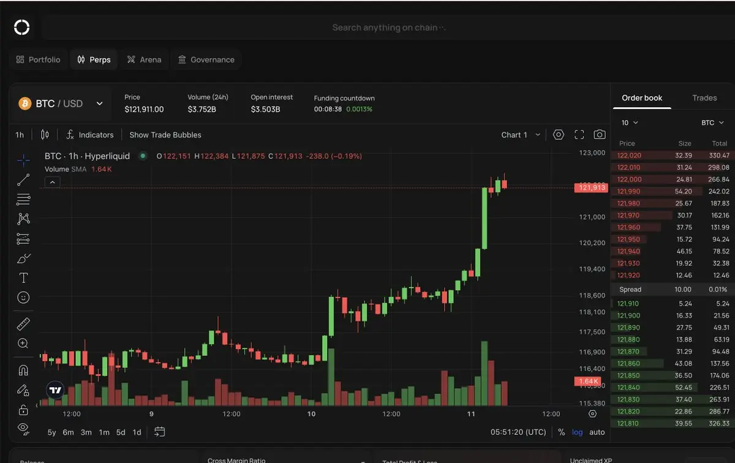This screenshot has height=463, width=735.
Task: Toggle log scale mode
Action: (578, 432)
